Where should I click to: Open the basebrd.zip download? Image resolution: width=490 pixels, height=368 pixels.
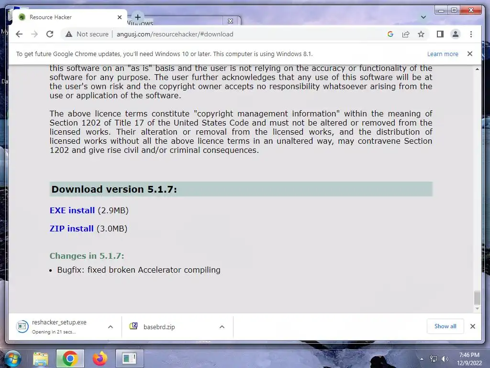coord(159,327)
